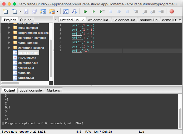Run to cursor toolbar icon

pos(102,11)
